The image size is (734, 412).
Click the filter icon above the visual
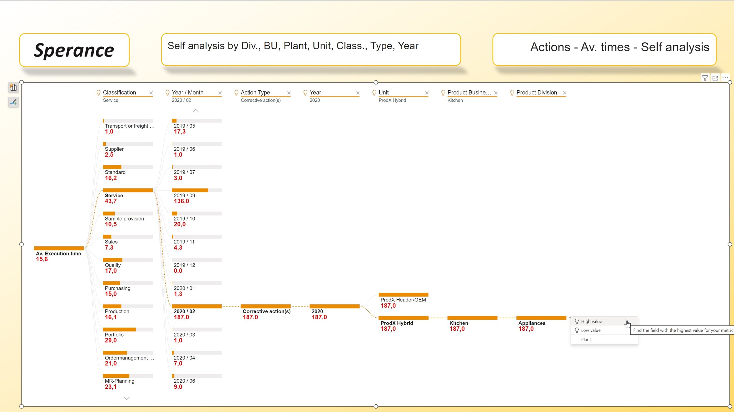705,78
